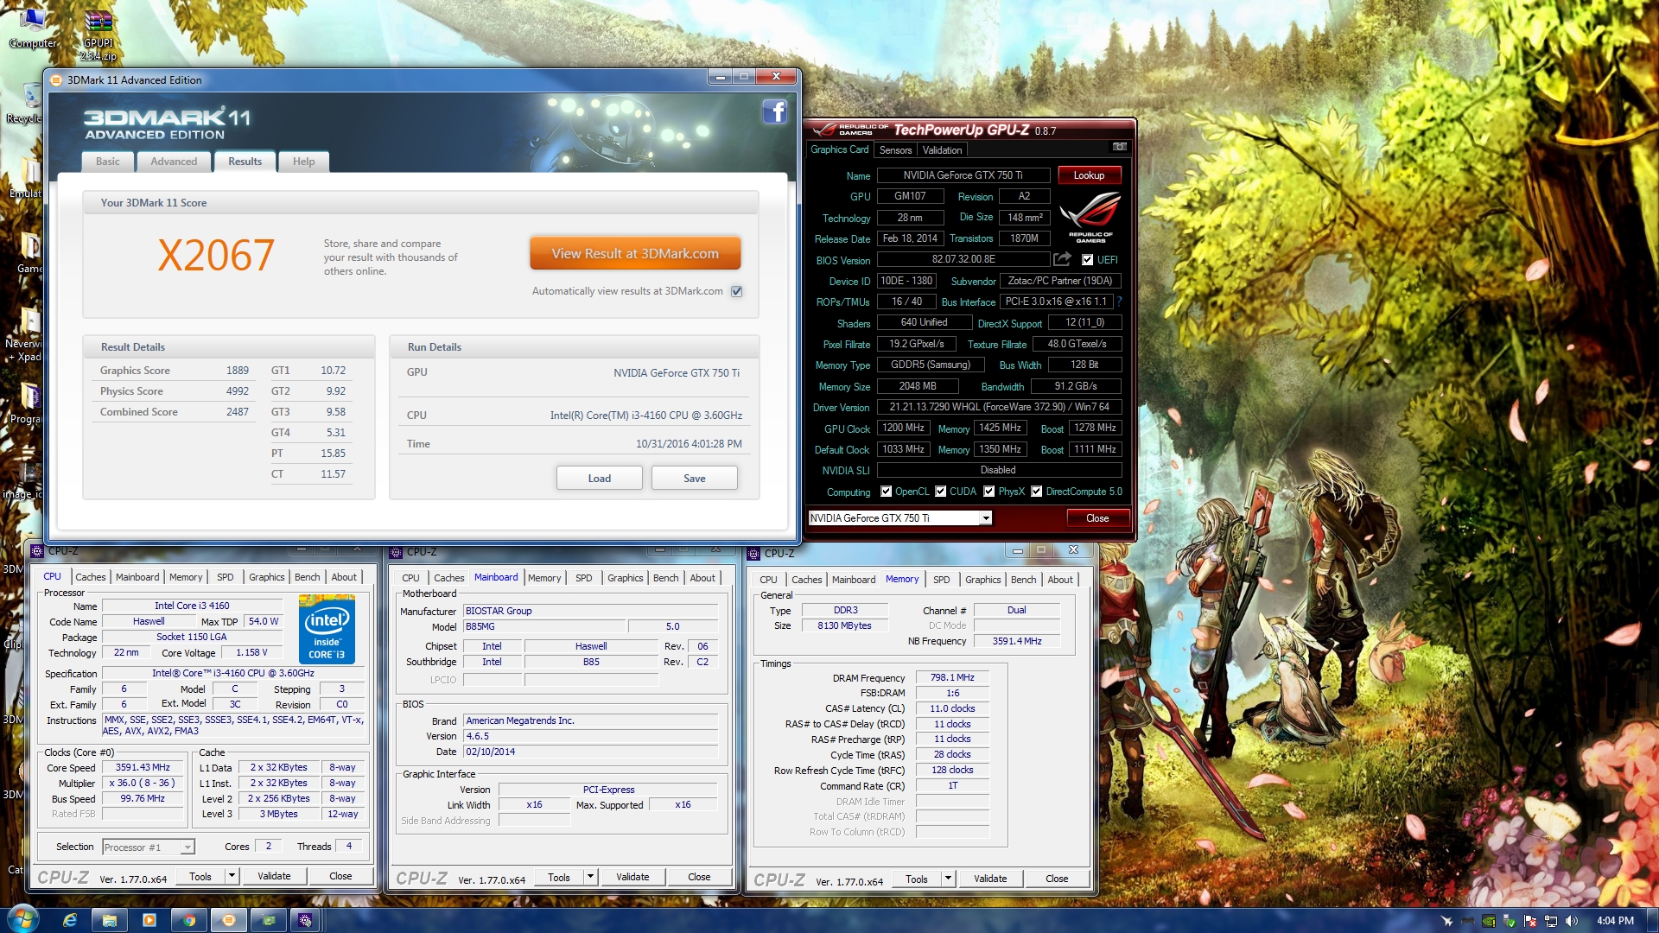
Task: Open the Help tab in 3DMark
Action: pyautogui.click(x=303, y=162)
